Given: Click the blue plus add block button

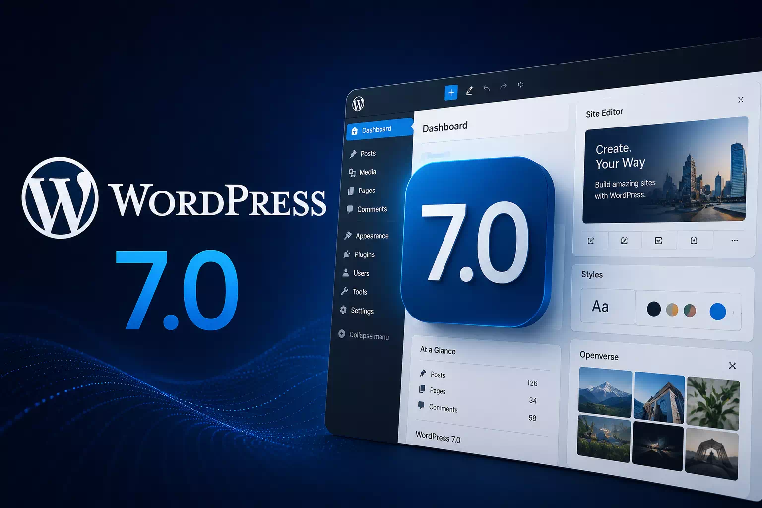Looking at the screenshot, I should pyautogui.click(x=451, y=93).
